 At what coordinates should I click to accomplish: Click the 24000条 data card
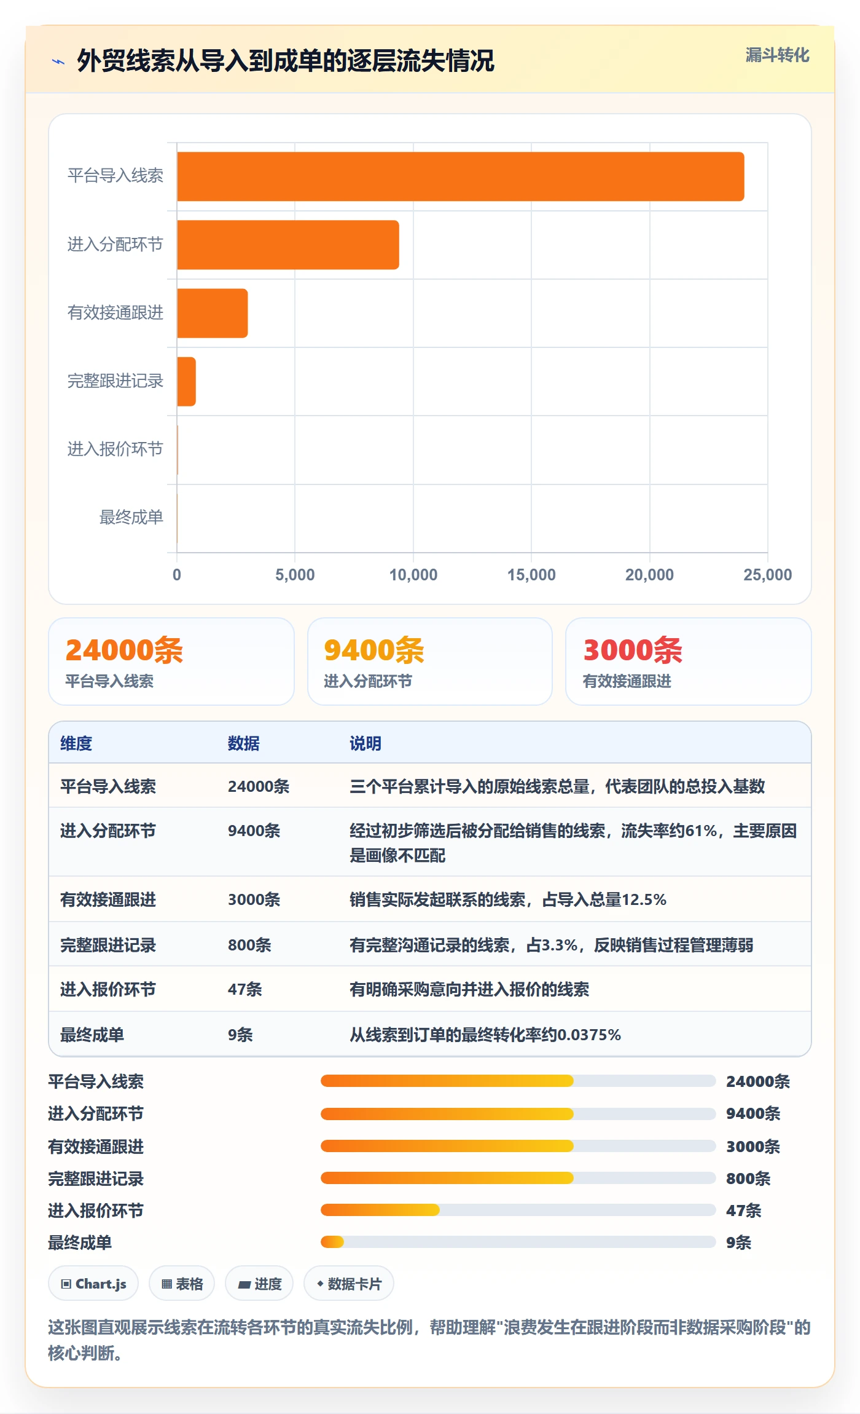click(x=171, y=662)
